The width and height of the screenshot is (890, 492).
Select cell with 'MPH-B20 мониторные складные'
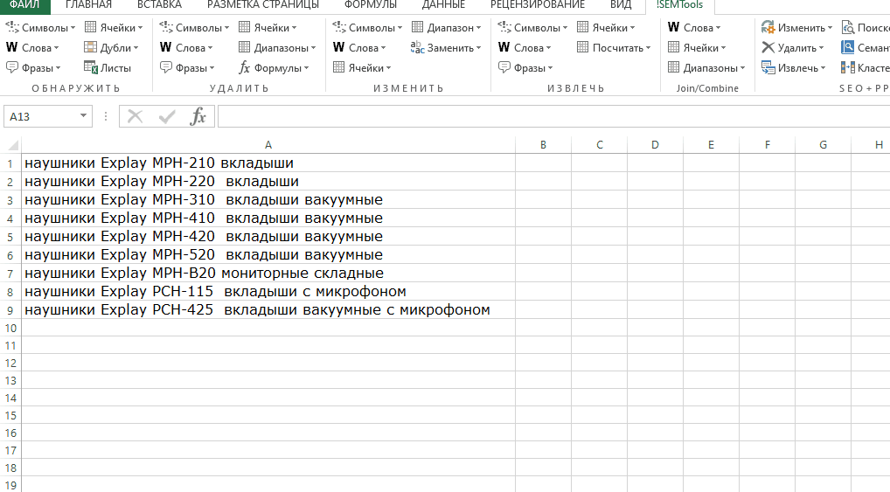coord(268,273)
